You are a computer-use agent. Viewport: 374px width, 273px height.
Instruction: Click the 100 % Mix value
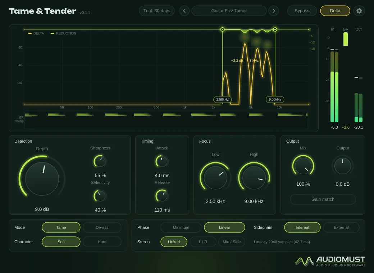(303, 184)
